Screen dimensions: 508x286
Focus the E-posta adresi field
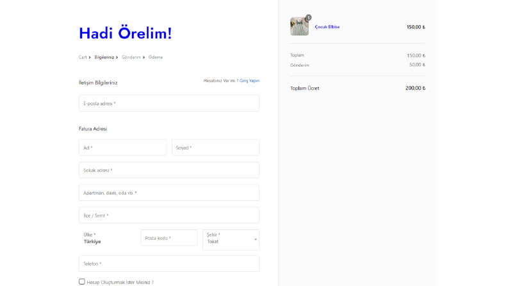168,103
